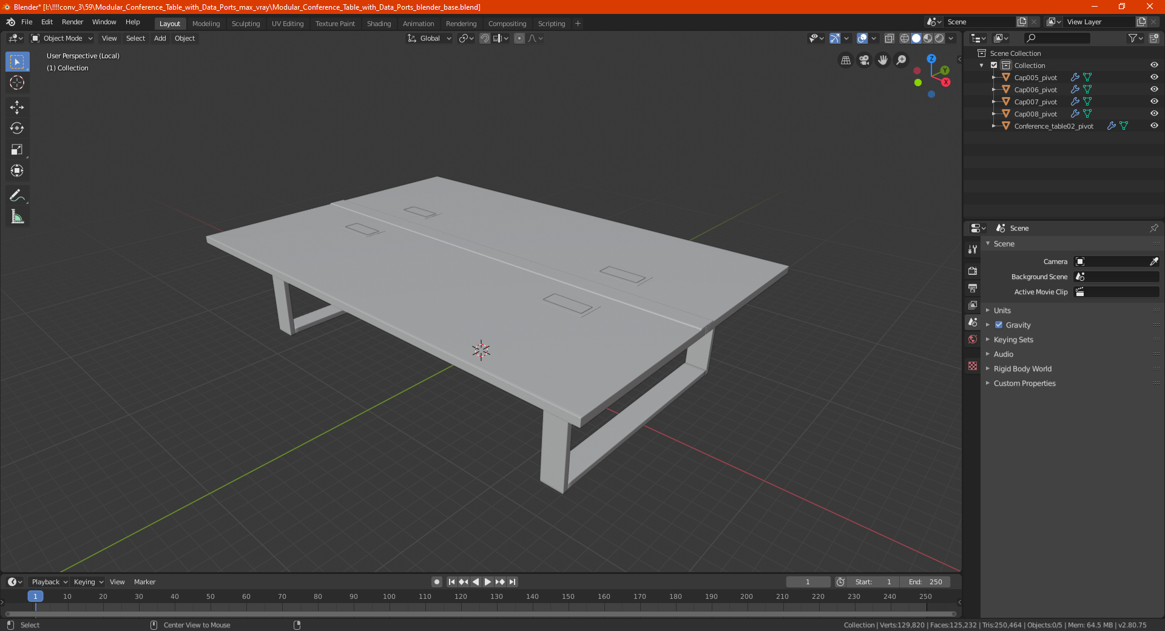
Task: Open the Render properties tab
Action: coord(973,271)
